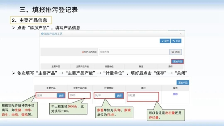Click the 删除 link in the 操作 column
This screenshot has height=126, width=224.
tap(175, 94)
